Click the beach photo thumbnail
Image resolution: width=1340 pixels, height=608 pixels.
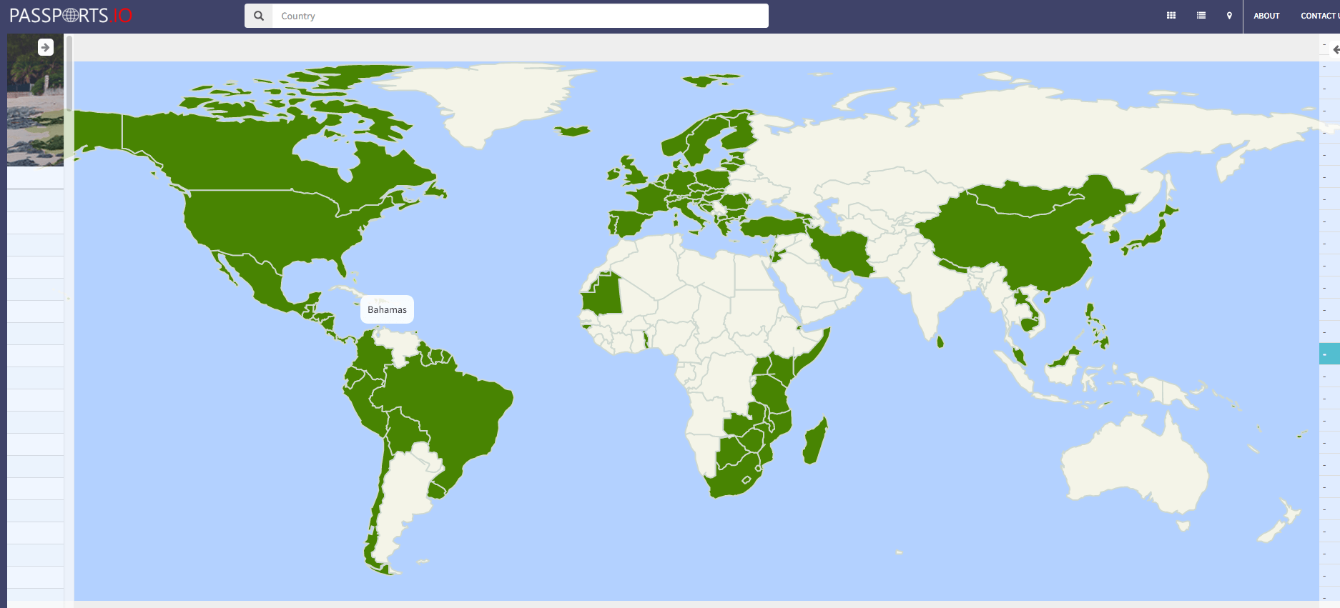tap(35, 100)
